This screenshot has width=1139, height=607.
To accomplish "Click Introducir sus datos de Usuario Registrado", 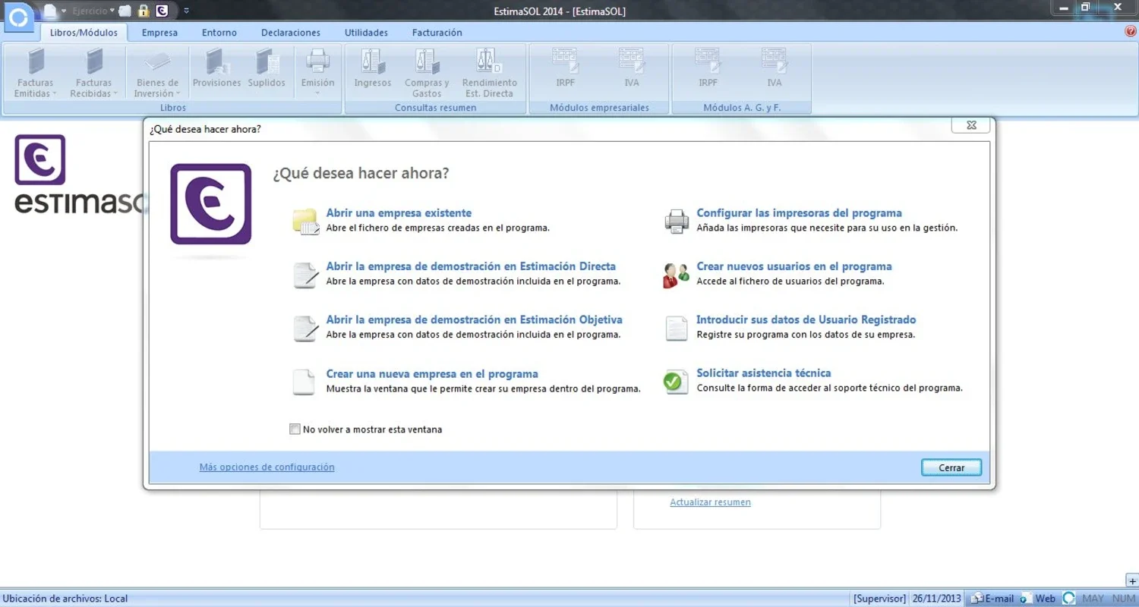I will 806,319.
